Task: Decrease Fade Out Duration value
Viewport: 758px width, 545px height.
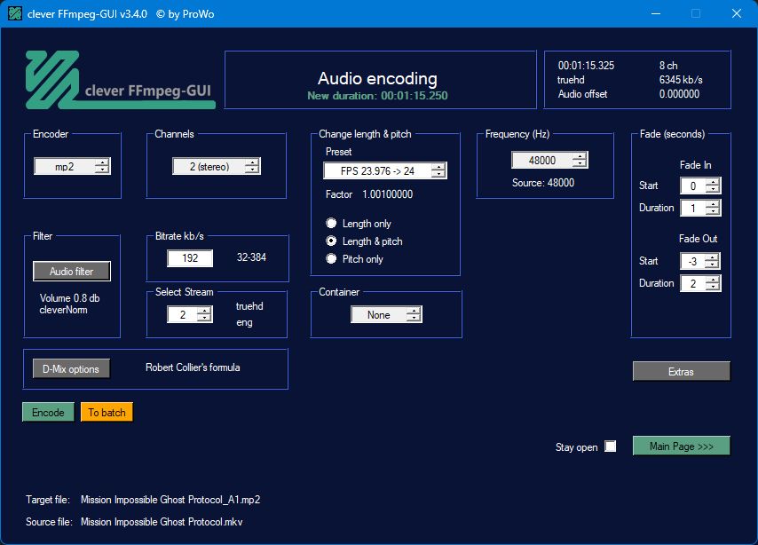Action: [713, 288]
